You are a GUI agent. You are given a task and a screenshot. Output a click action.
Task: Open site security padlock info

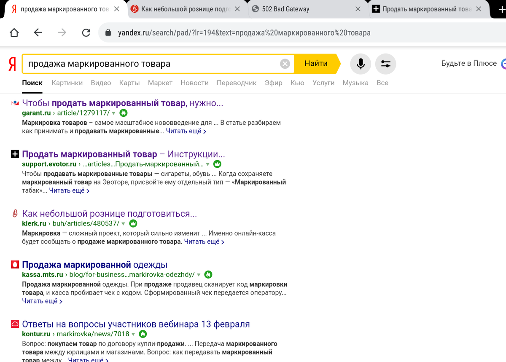tap(108, 33)
